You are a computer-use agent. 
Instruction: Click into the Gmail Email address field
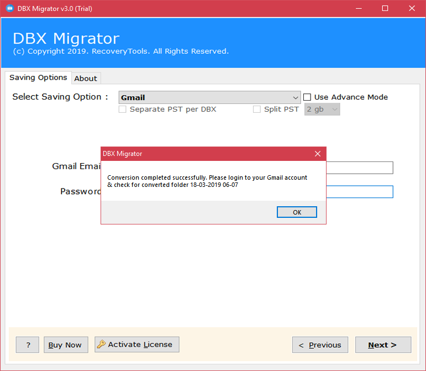[360, 168]
